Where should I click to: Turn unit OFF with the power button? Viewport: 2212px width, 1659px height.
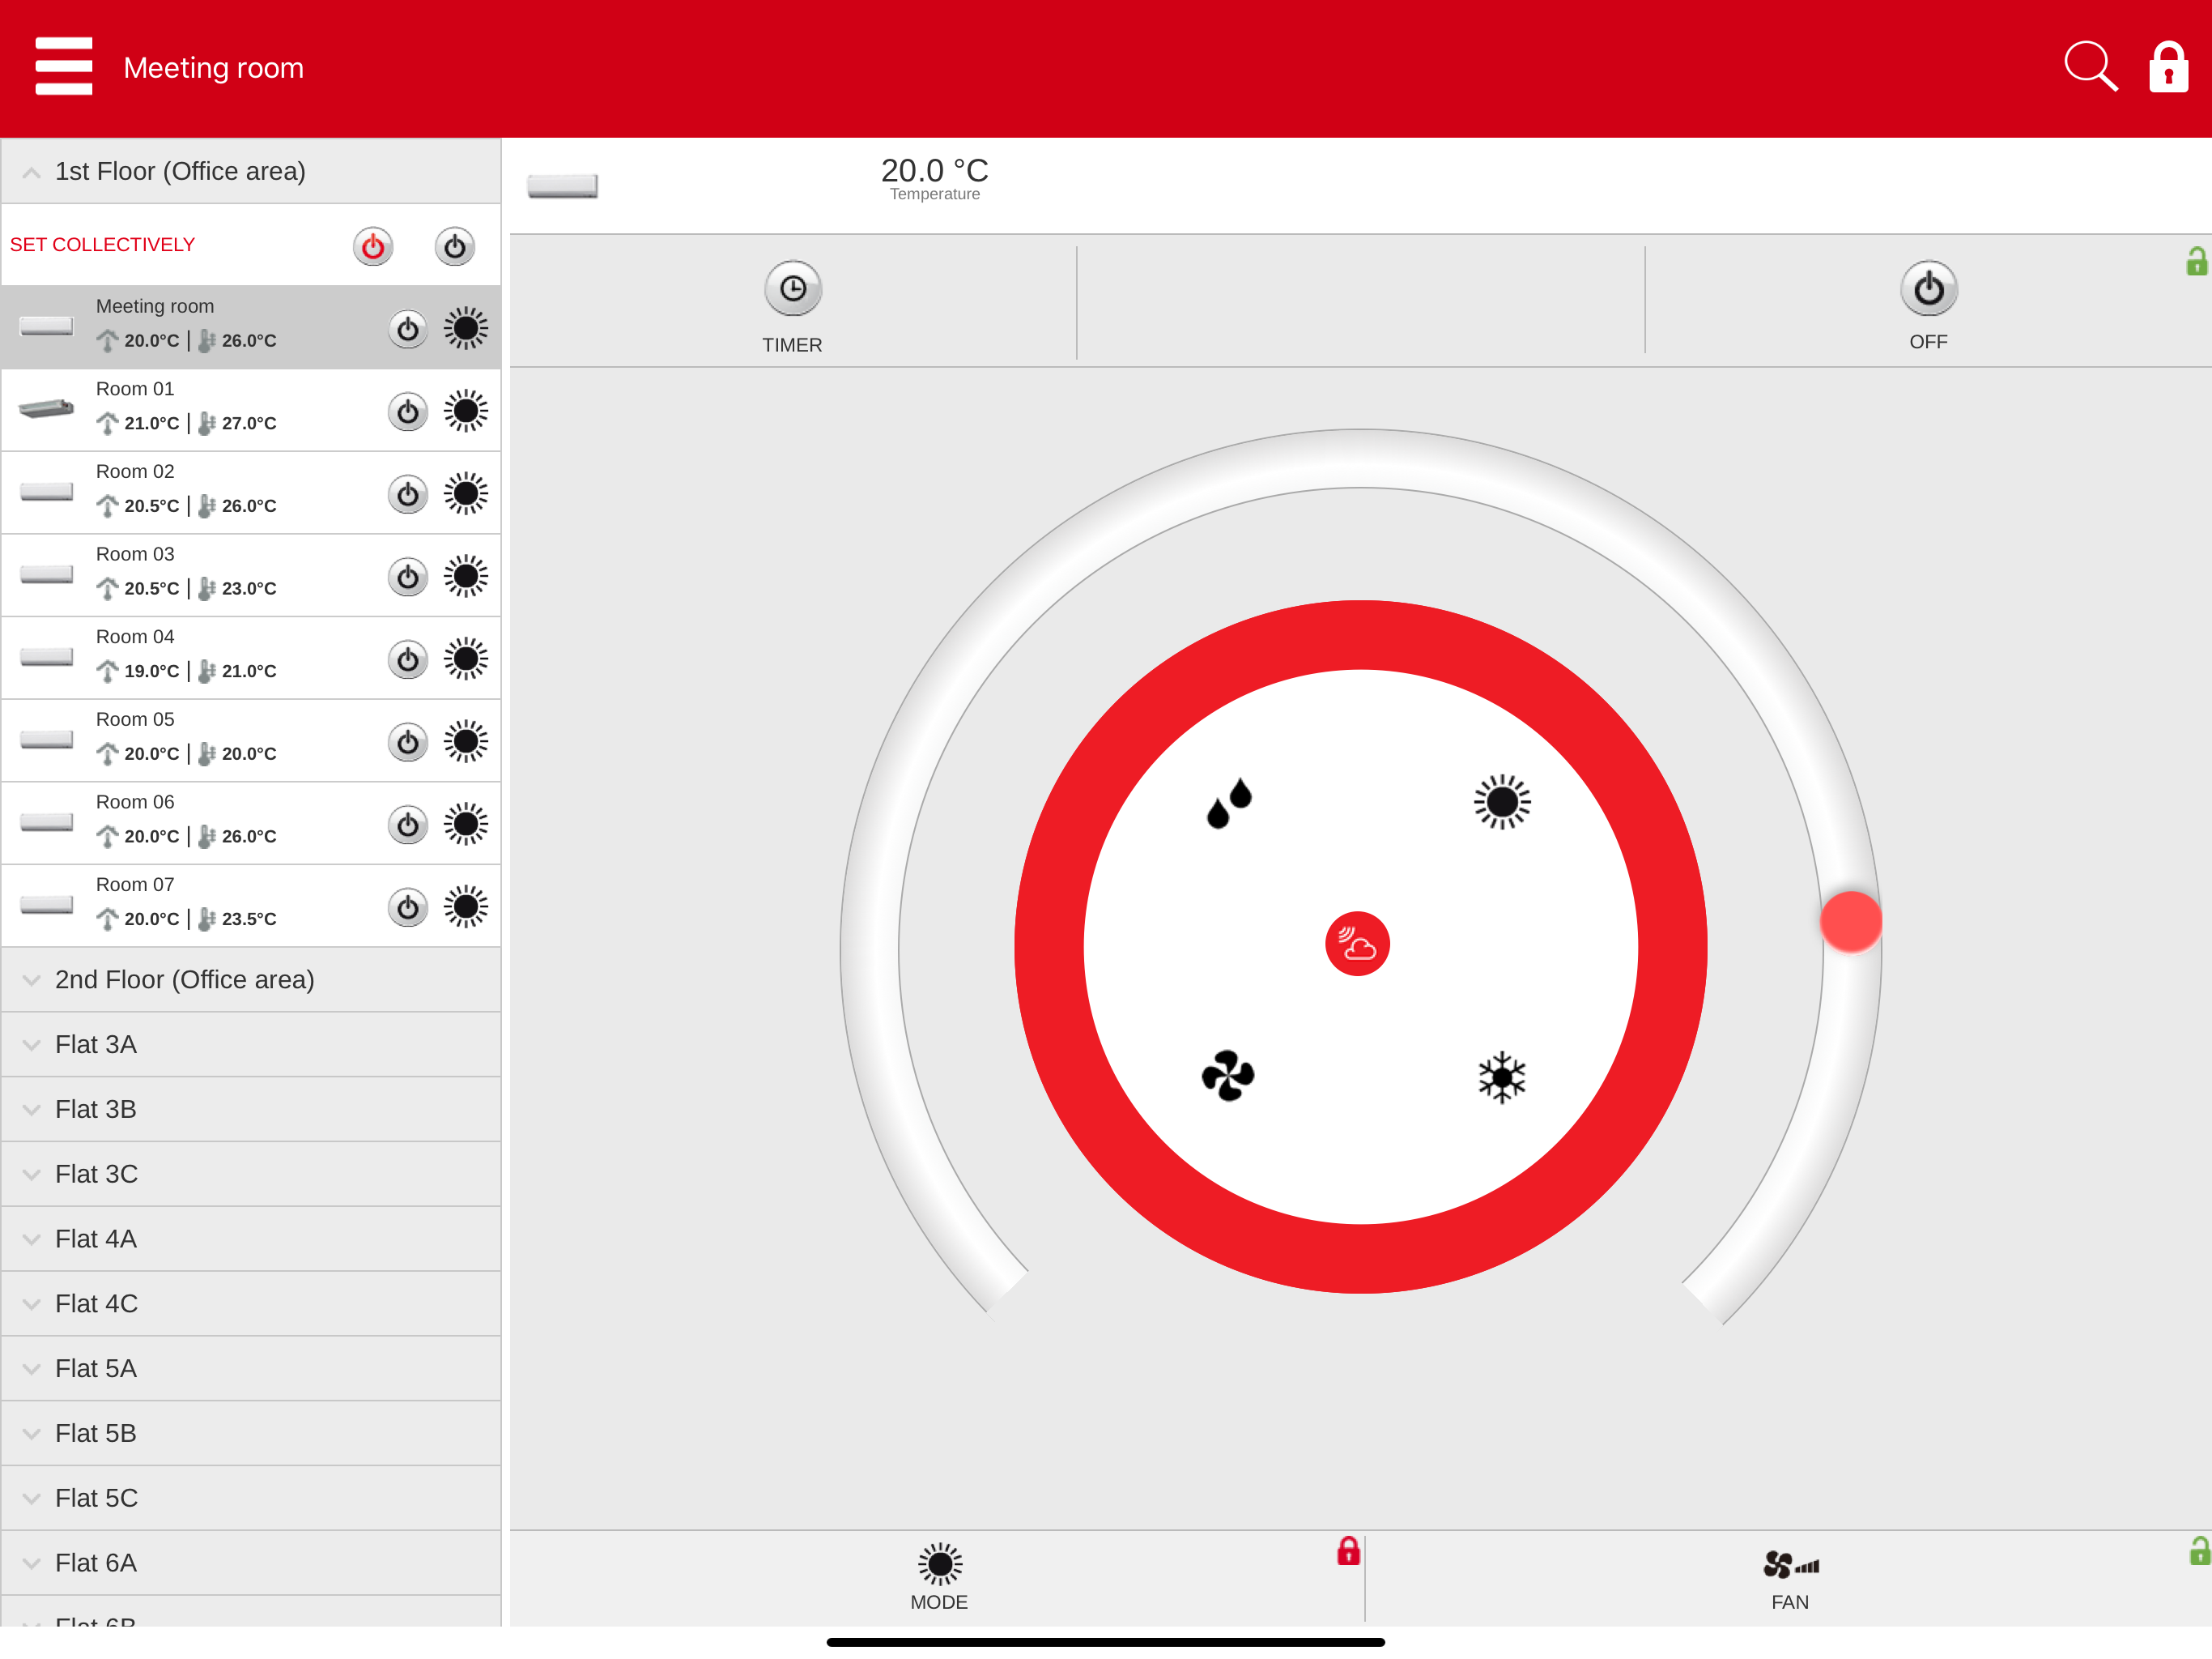[x=1928, y=289]
